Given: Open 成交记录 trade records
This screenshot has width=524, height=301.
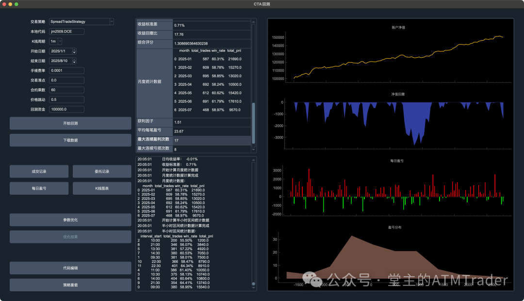Looking at the screenshot, I should (x=39, y=172).
